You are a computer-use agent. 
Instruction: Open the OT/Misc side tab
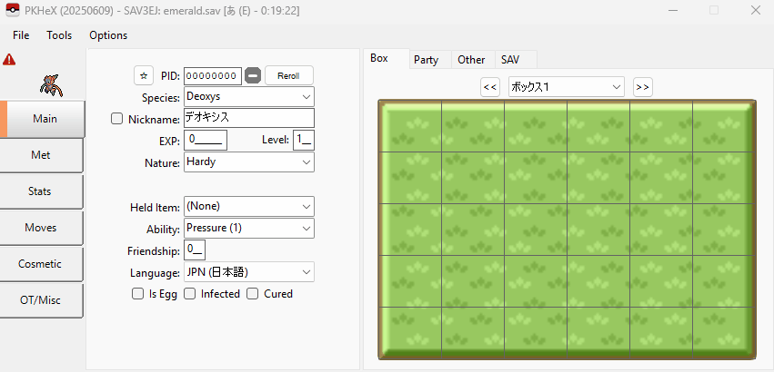click(x=41, y=300)
